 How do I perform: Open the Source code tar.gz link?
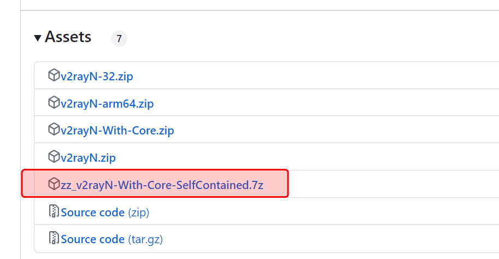click(93, 239)
